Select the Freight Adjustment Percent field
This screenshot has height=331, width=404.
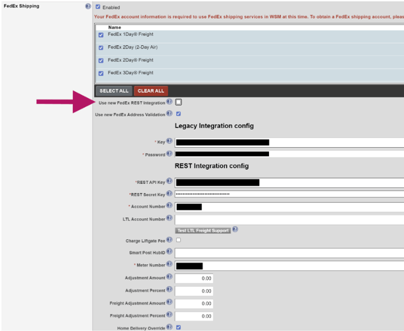(x=194, y=317)
